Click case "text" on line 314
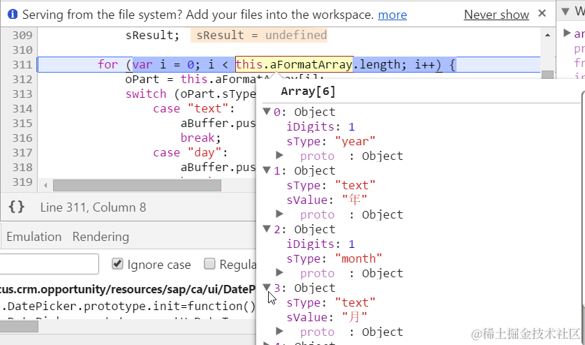The image size is (585, 345). 194,109
